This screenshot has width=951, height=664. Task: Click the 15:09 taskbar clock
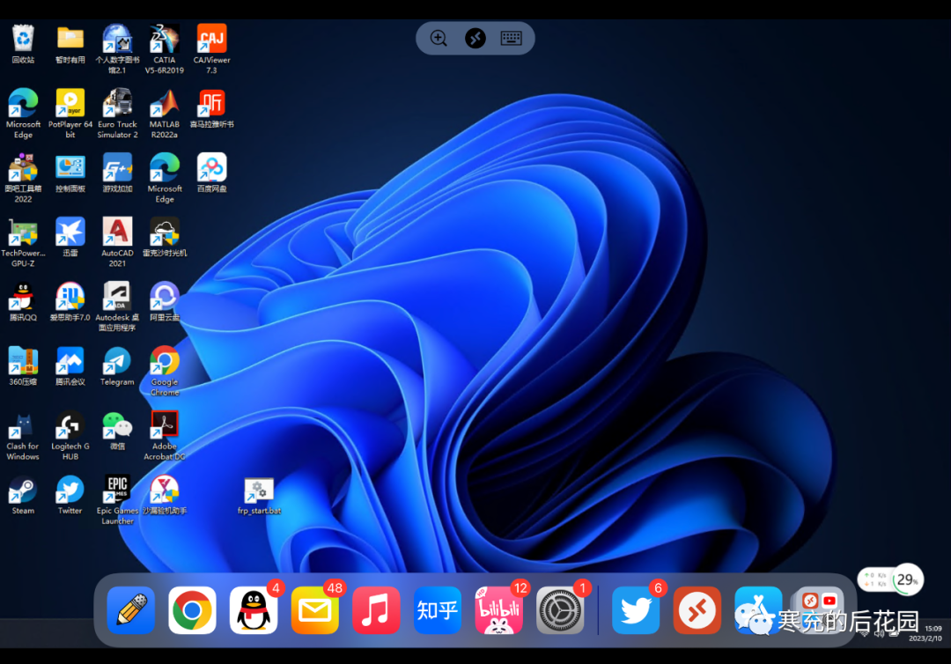tap(933, 629)
